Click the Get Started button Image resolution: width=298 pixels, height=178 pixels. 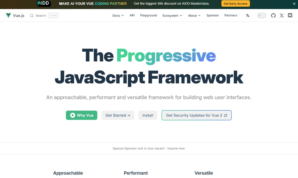click(118, 115)
